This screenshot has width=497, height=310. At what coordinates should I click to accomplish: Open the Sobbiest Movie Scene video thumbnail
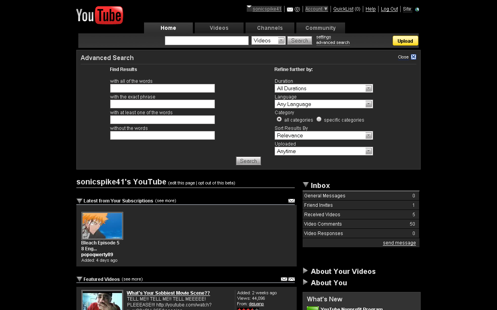coord(102,300)
